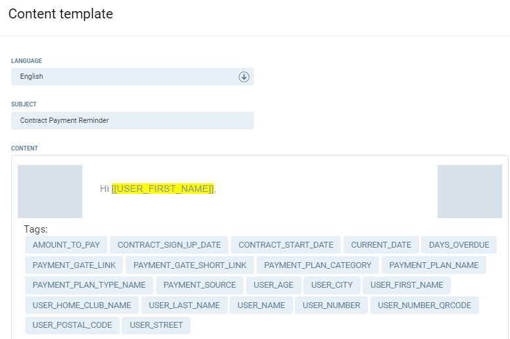
Task: Insert the USER_POSTAL_CODE tag
Action: point(72,325)
